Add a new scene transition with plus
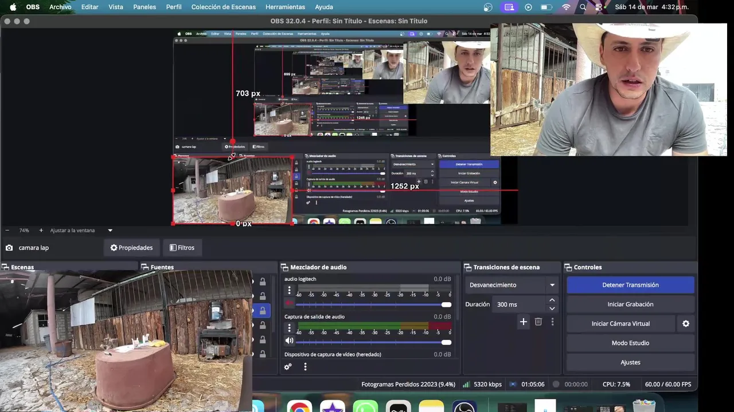The width and height of the screenshot is (734, 412). tap(523, 322)
